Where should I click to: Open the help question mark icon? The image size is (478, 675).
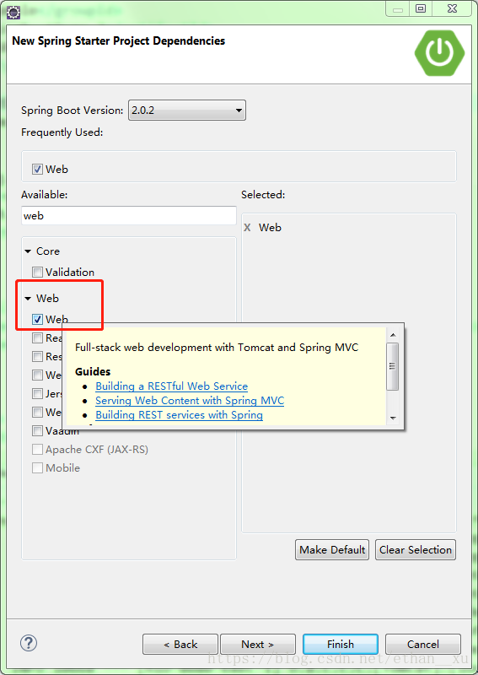click(x=29, y=643)
